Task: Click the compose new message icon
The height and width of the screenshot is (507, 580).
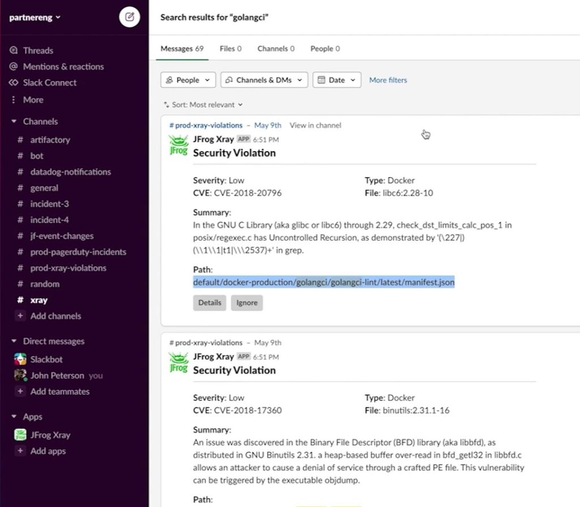Action: (129, 17)
